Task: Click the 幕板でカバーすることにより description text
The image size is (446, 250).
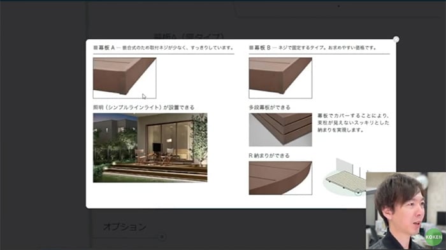Action: coord(353,123)
